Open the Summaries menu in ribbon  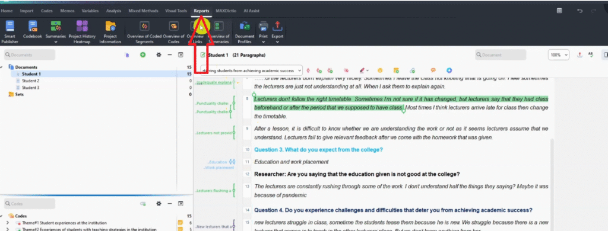[x=55, y=32]
